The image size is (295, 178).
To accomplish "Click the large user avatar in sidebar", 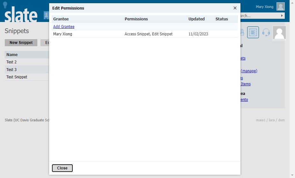I will [279, 33].
